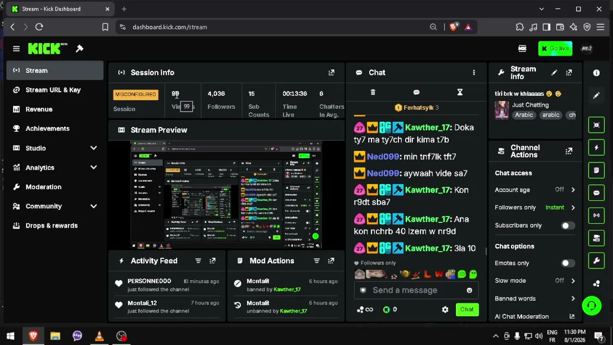
Task: Open chat settings gear icon
Action: (x=445, y=310)
